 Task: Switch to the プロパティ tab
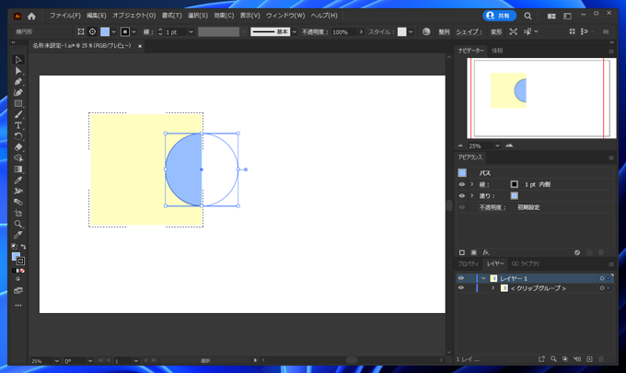point(468,263)
